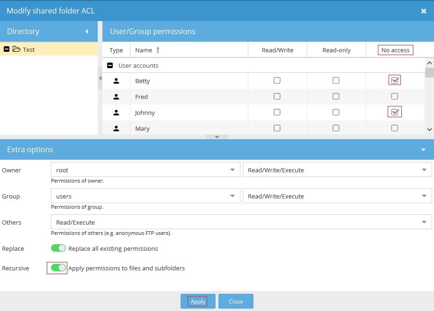Collapse the Directory panel with the arrow
The height and width of the screenshot is (311, 434).
(87, 32)
